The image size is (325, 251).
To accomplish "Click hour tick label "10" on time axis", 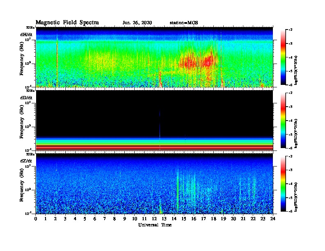I will point(135,219).
